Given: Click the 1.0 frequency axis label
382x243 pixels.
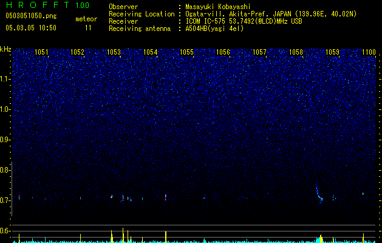Looking at the screenshot, I should click(5, 109).
